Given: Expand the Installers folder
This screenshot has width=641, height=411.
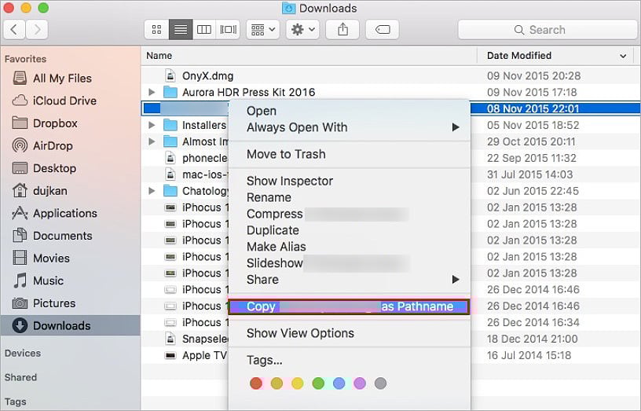Looking at the screenshot, I should [x=152, y=125].
